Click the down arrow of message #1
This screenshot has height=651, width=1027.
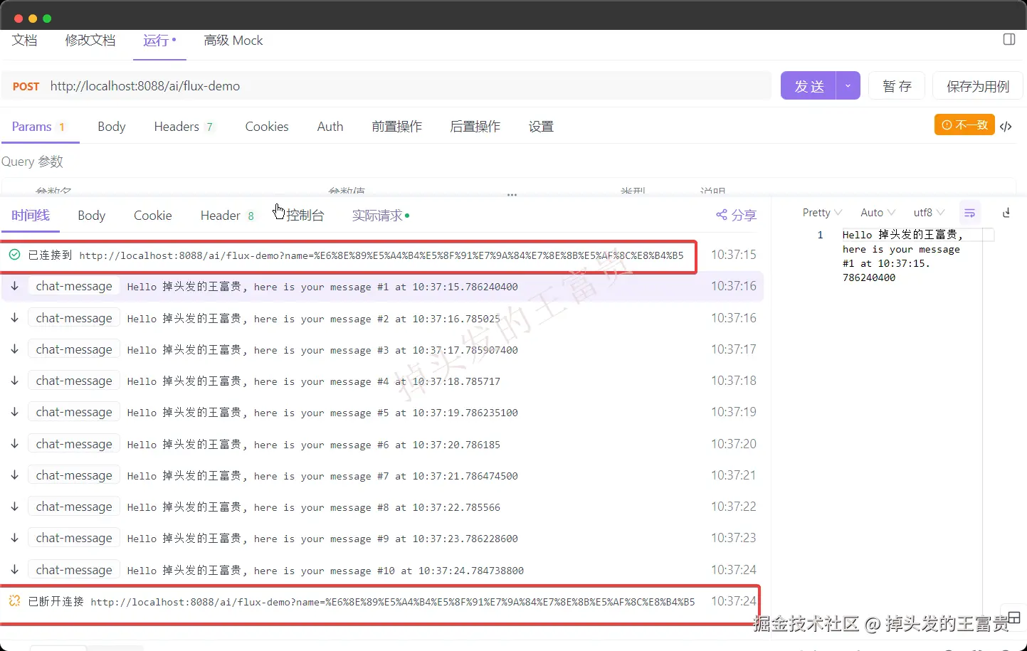pos(14,286)
